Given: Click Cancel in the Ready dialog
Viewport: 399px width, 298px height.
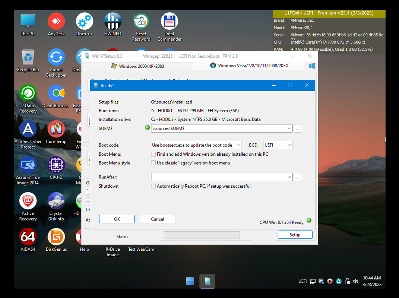Looking at the screenshot, I should pyautogui.click(x=158, y=219).
